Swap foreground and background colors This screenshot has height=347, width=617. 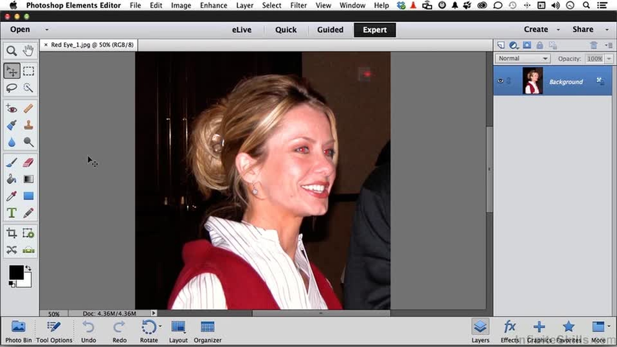28,268
